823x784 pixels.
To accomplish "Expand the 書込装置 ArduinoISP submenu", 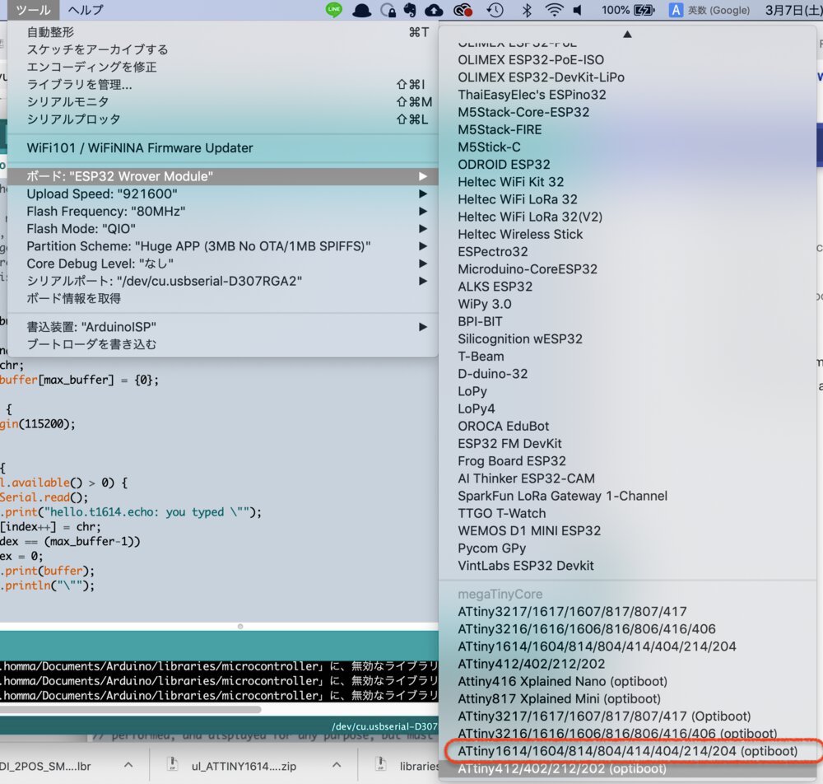I will point(223,327).
